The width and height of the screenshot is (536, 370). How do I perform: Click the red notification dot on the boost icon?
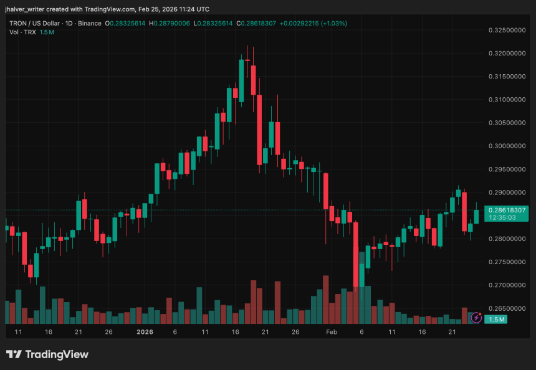coord(479,313)
